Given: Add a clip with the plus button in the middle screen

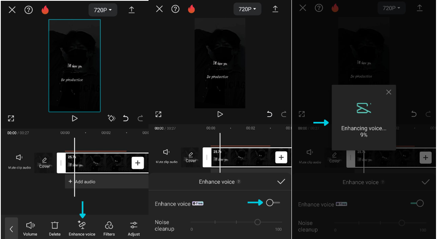Looking at the screenshot, I should (x=281, y=157).
